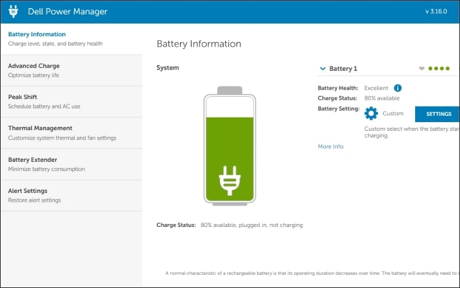Navigate to the Alert Settings section

[71, 195]
